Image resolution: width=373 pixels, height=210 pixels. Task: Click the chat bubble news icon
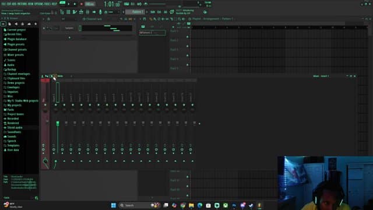tap(172, 12)
